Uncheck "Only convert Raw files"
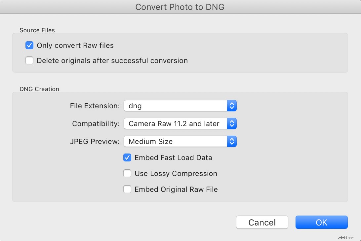 click(x=29, y=45)
